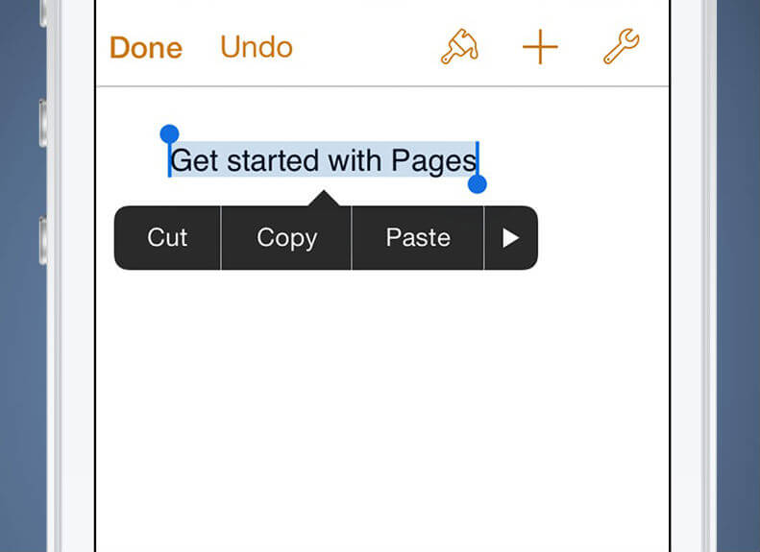Viewport: 760px width, 552px height.
Task: Choose Paste in the popup menu
Action: 418,237
